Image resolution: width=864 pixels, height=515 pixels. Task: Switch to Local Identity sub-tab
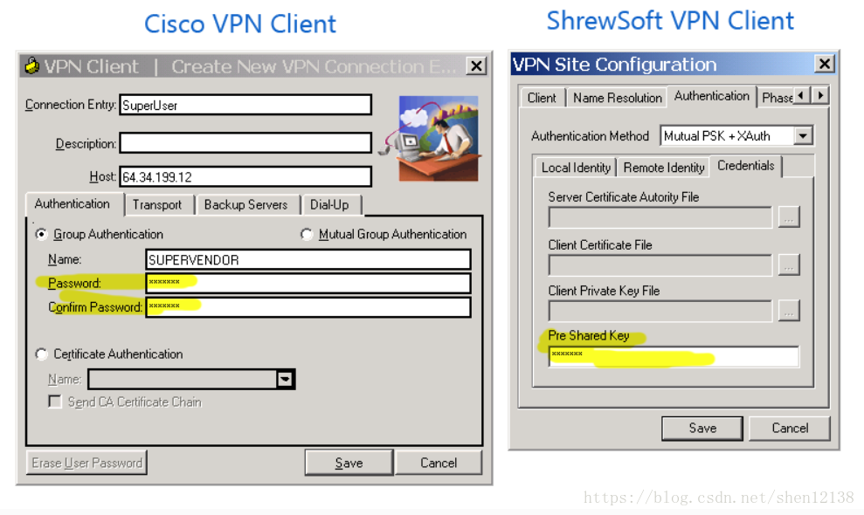pos(576,168)
